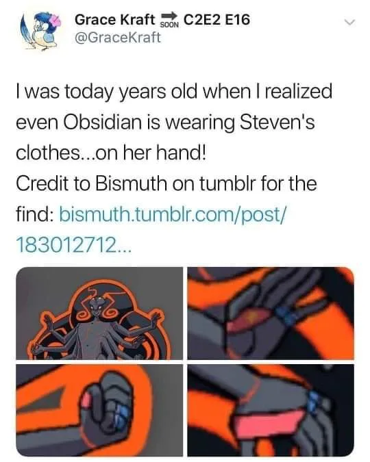Click the pink flower on the avatar
Screen dimensions: 370x462
pos(56,22)
